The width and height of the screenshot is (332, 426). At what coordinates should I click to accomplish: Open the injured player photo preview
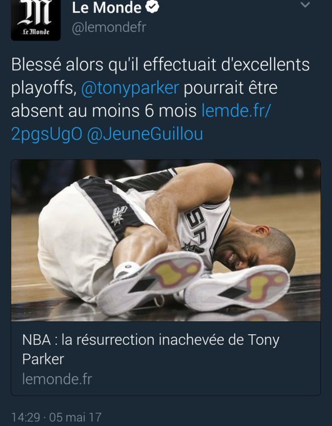tap(166, 241)
